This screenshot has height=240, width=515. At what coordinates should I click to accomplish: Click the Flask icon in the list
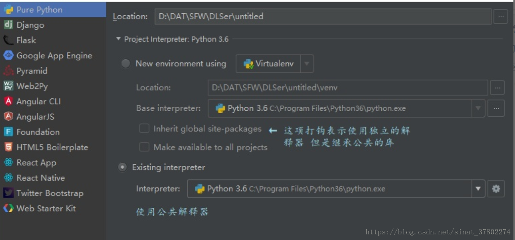tap(8, 40)
